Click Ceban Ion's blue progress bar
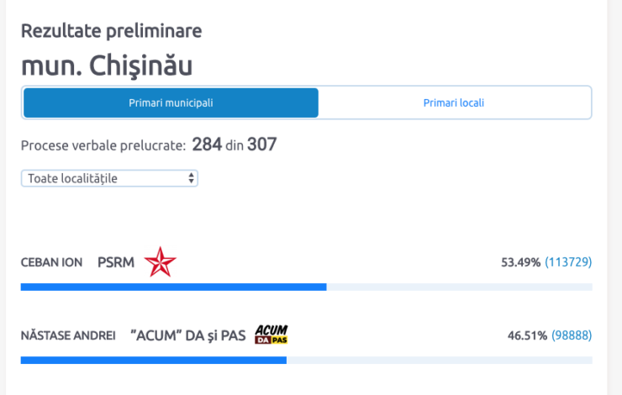This screenshot has width=622, height=395. pos(174,287)
